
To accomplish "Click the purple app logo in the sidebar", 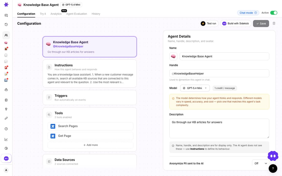I will tap(6, 4).
